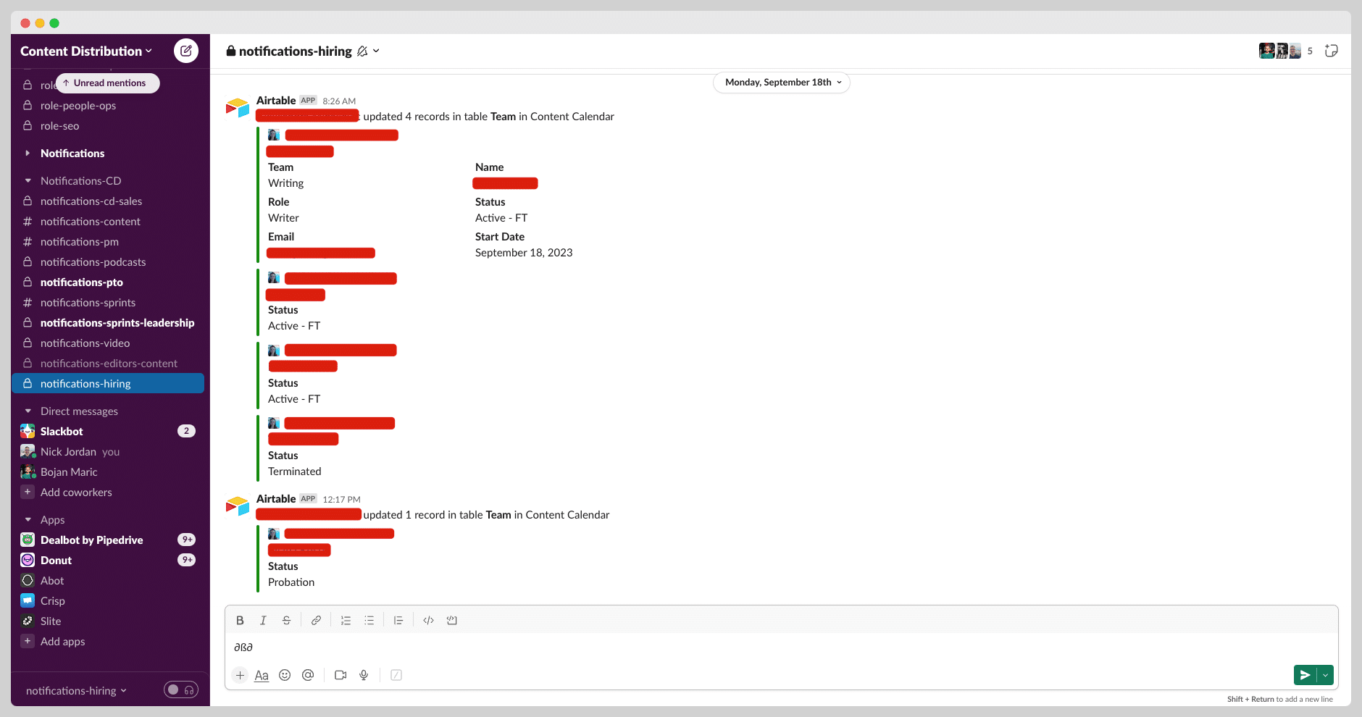Click the muted notifications bell icon
Viewport: 1362px width, 717px height.
pyautogui.click(x=362, y=51)
